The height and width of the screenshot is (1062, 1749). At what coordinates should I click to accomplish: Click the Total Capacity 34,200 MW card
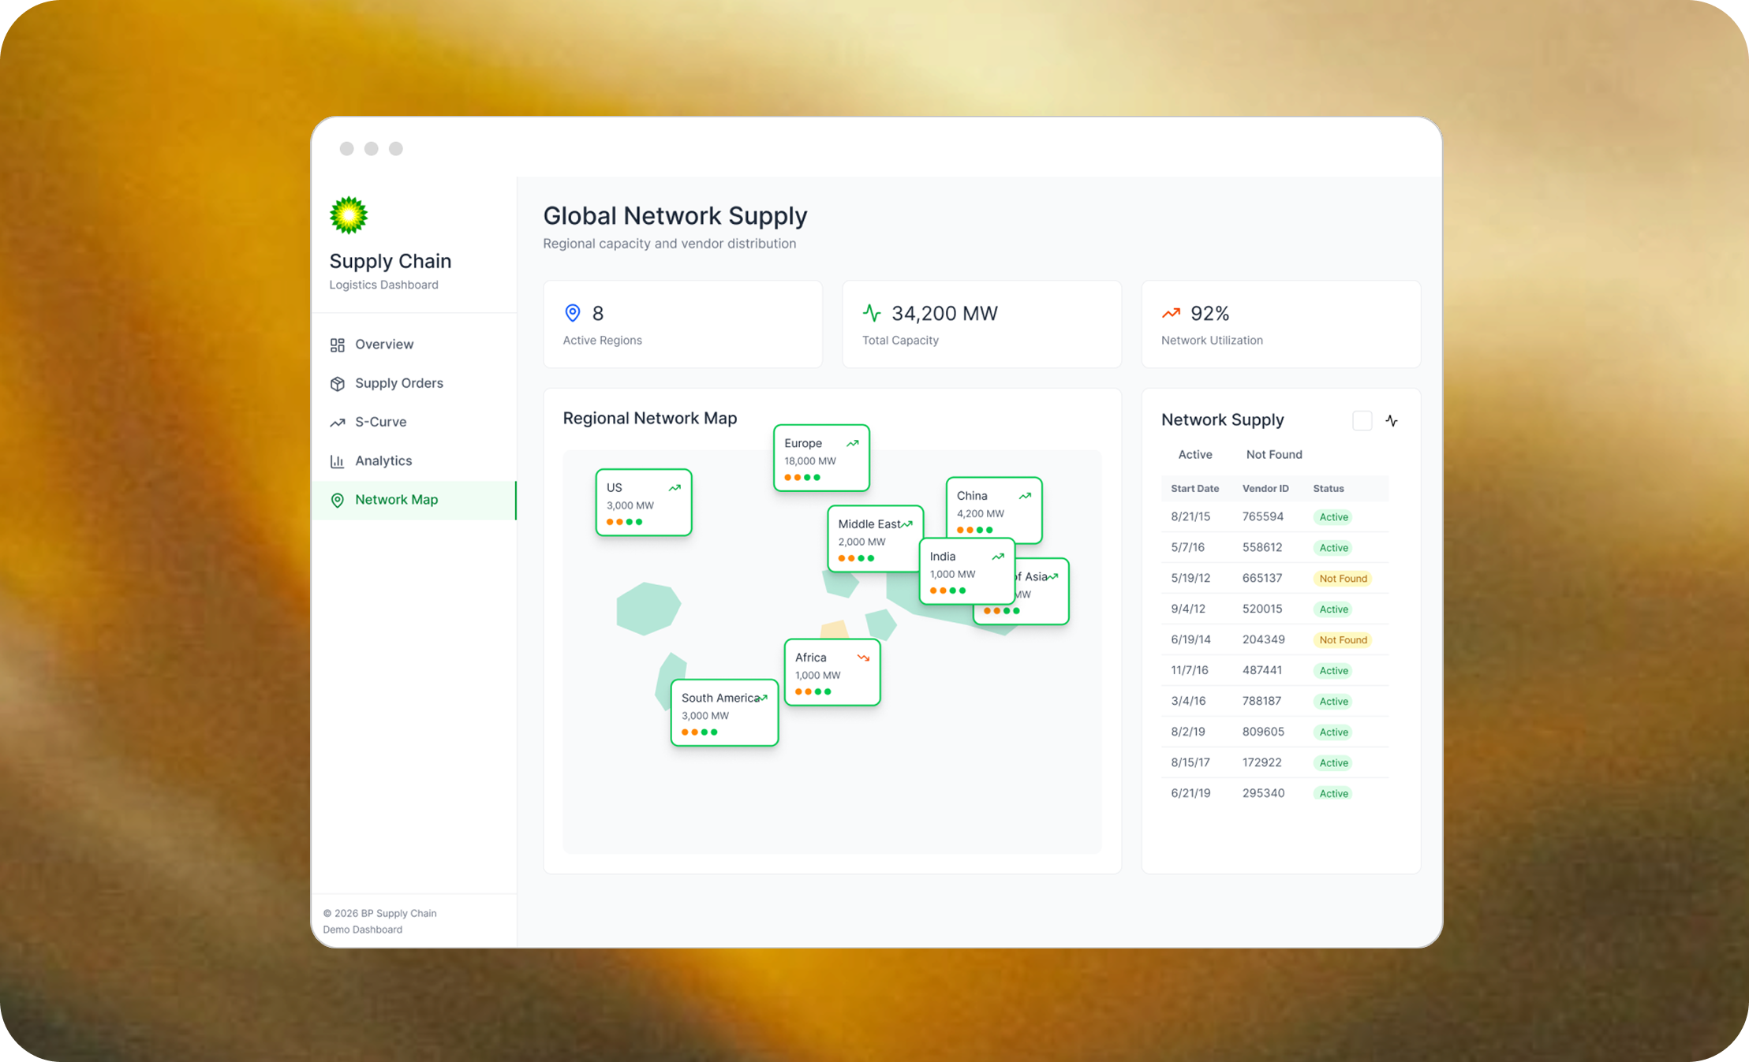click(981, 324)
